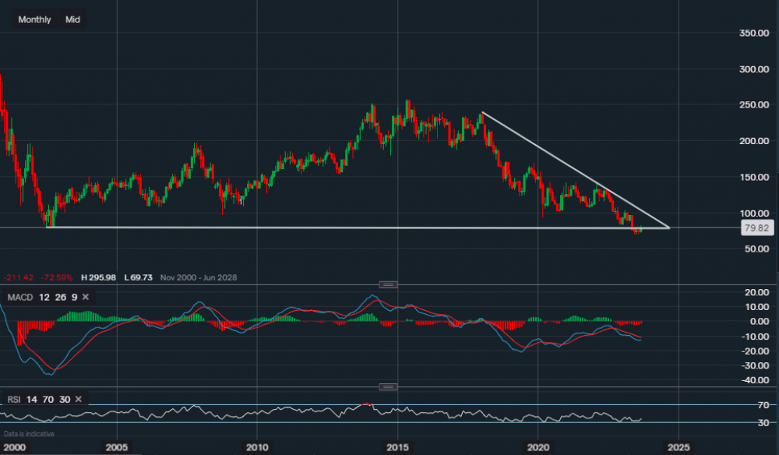Click the 2005 label on time axis
The width and height of the screenshot is (779, 455).
pyautogui.click(x=117, y=447)
